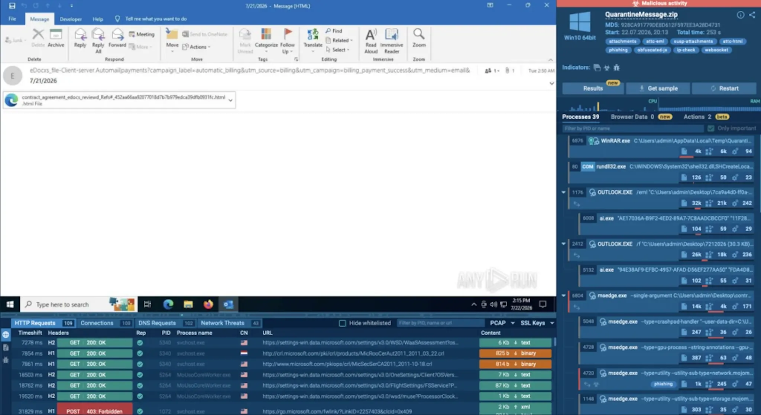
Task: Open the notification center icon
Action: [543, 304]
